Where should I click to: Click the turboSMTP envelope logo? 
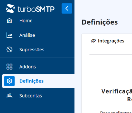click(10, 9)
